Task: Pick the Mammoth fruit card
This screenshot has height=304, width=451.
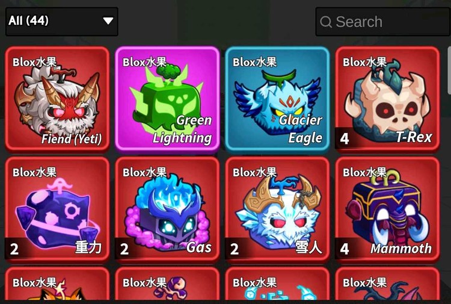Action: (387, 209)
